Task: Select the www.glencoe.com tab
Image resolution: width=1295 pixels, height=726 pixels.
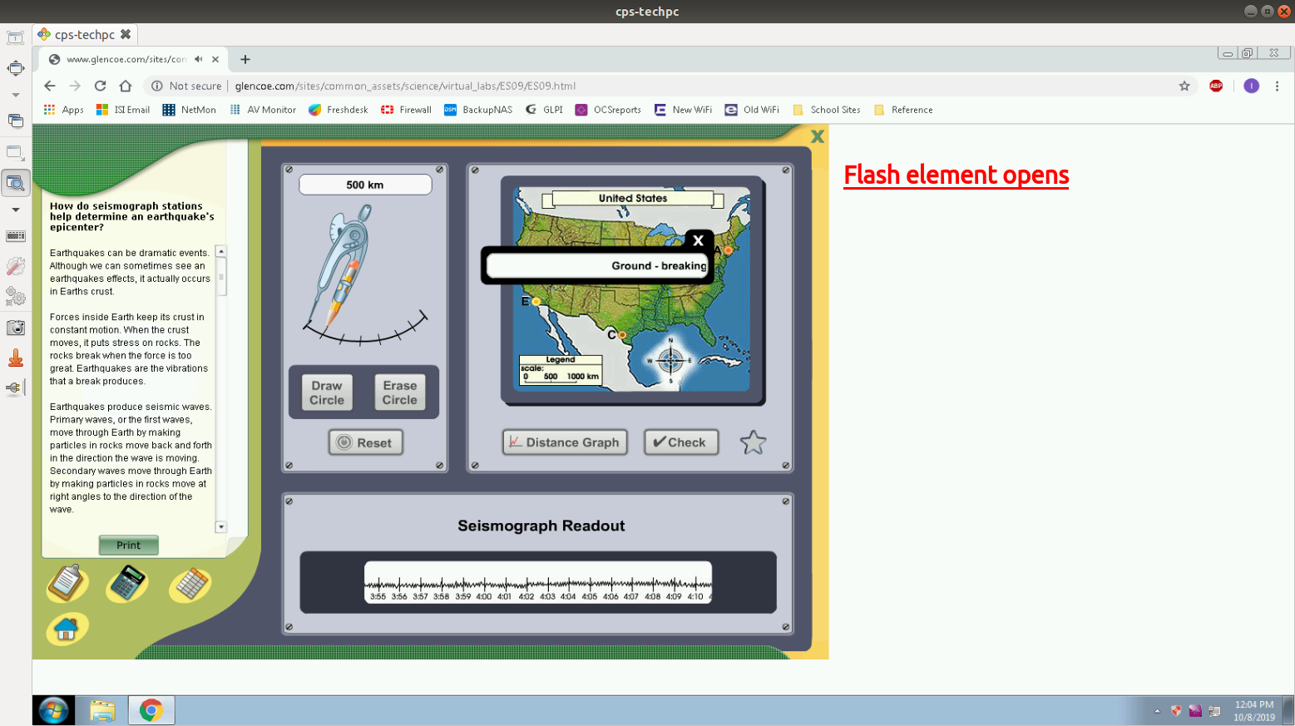Action: point(133,59)
